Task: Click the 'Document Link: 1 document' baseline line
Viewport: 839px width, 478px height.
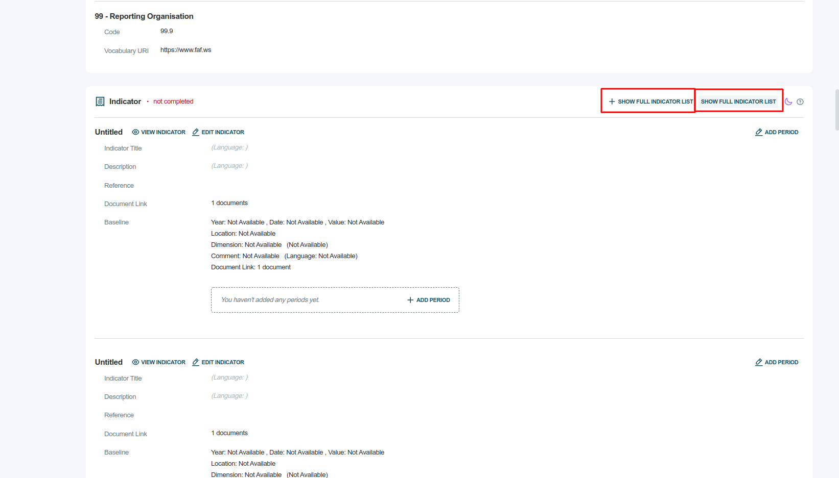Action: [251, 267]
